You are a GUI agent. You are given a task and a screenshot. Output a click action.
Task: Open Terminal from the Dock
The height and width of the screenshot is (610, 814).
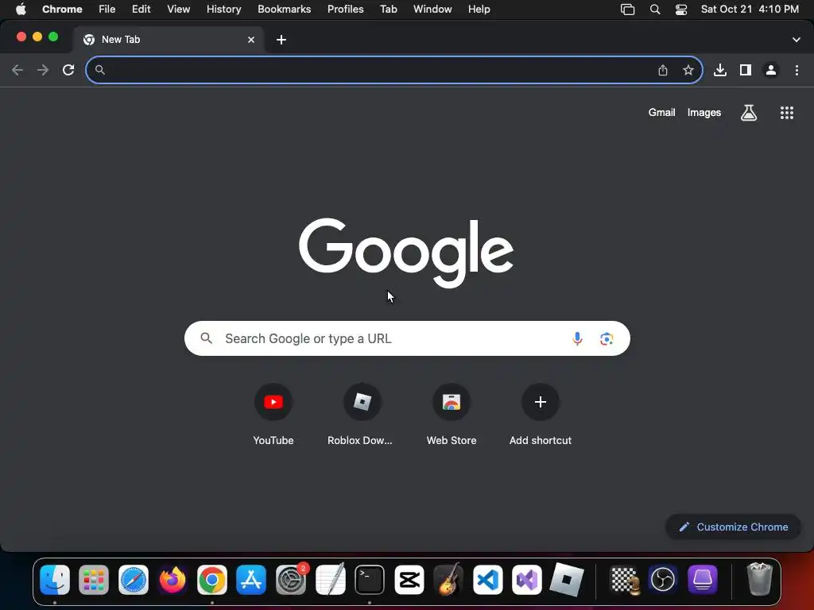(x=370, y=579)
